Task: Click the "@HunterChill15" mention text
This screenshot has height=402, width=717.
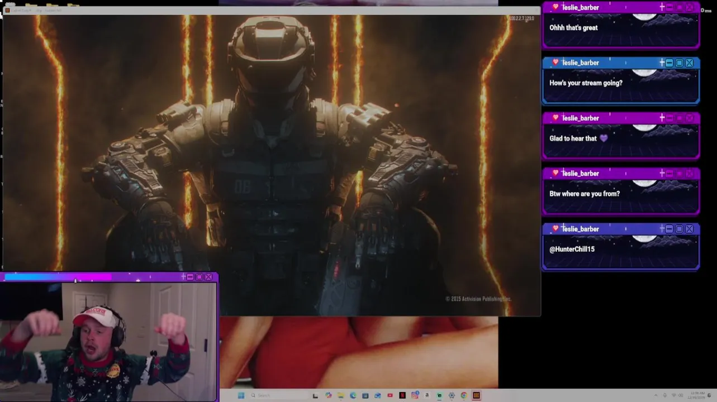Action: [572, 249]
